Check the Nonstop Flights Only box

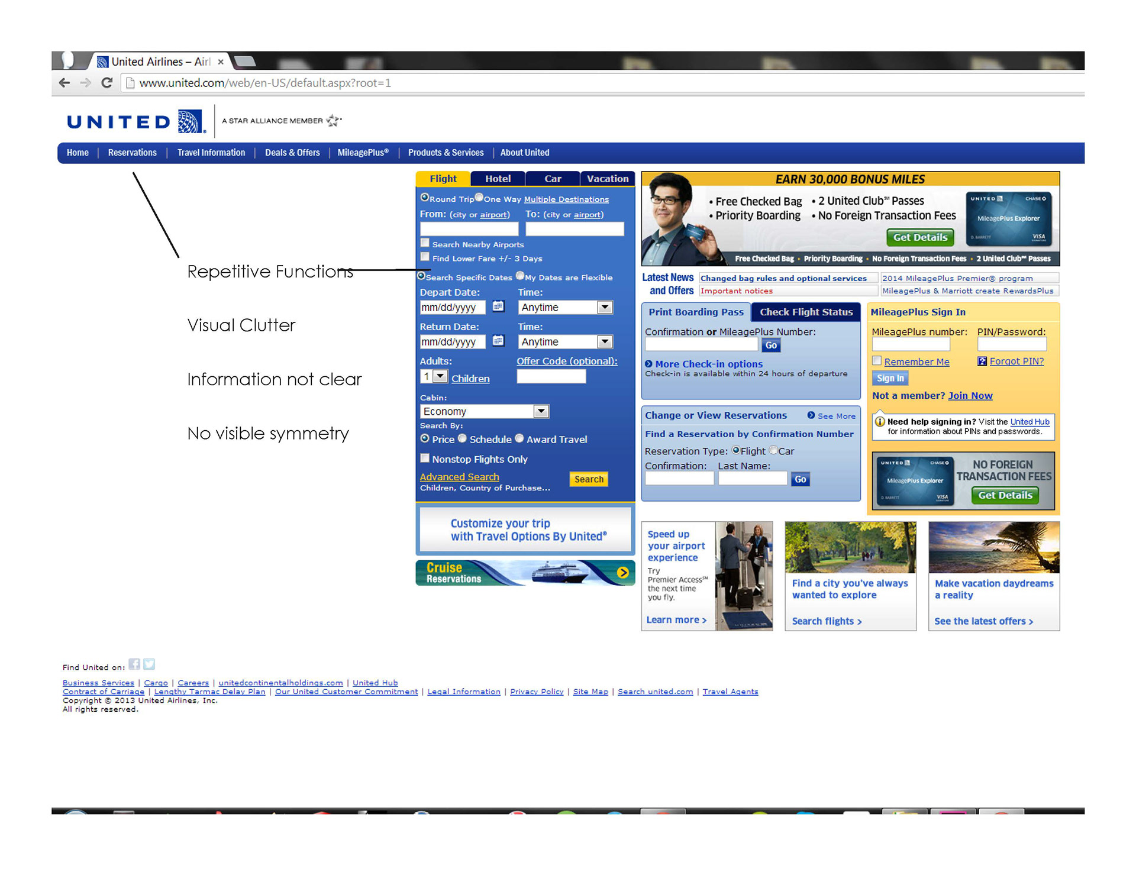pos(425,459)
